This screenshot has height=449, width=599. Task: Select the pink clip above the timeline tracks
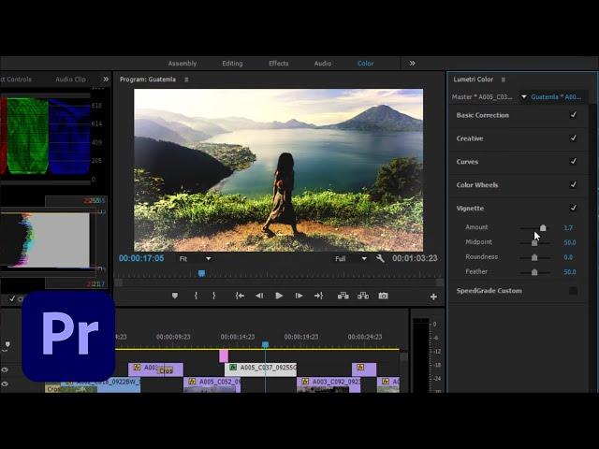pos(224,355)
